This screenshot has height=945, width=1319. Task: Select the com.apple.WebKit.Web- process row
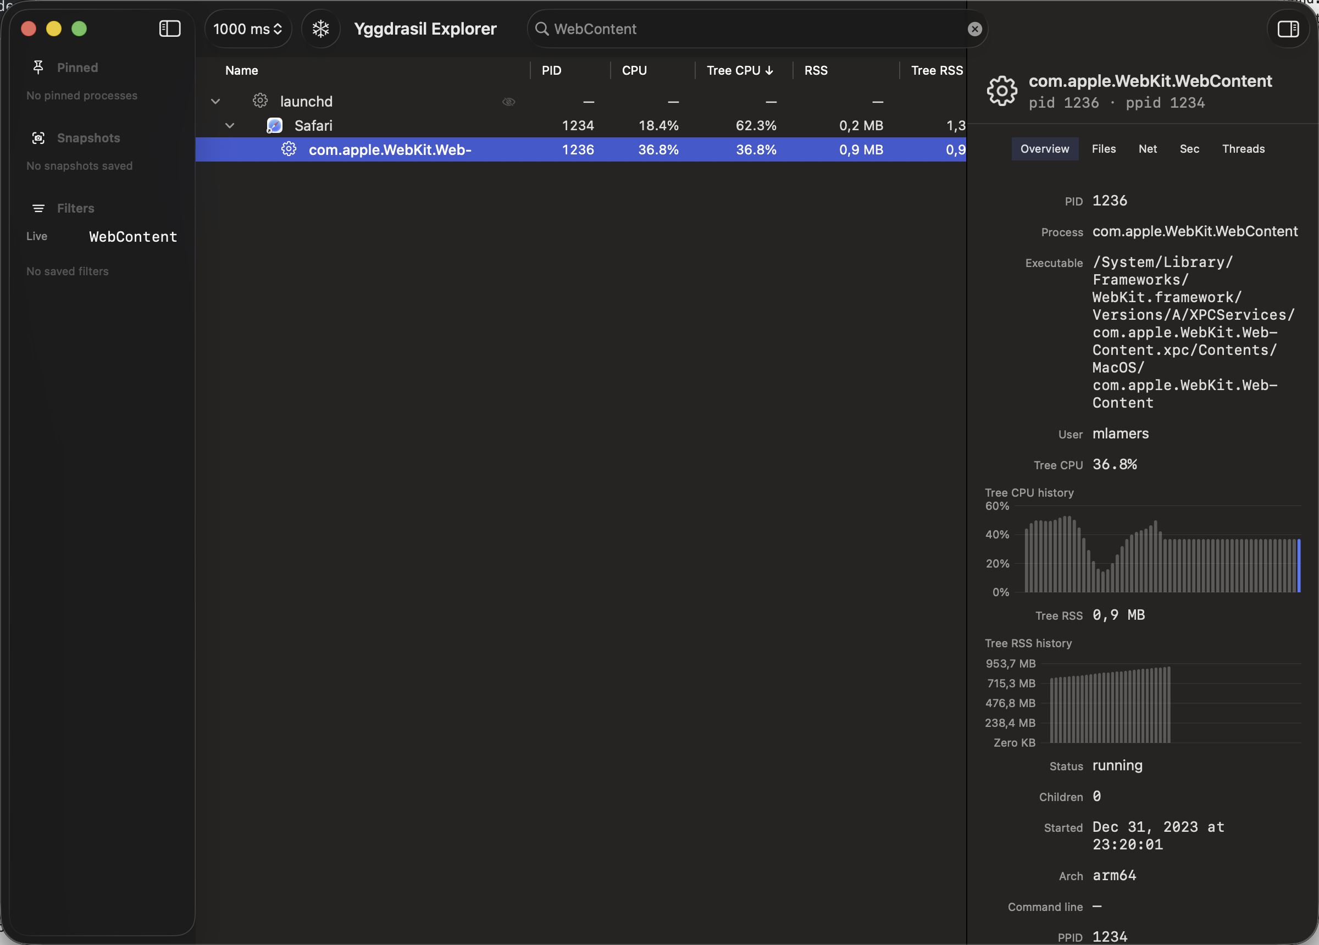(x=580, y=149)
